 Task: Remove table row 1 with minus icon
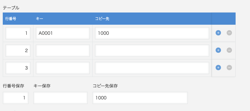tap(229, 33)
